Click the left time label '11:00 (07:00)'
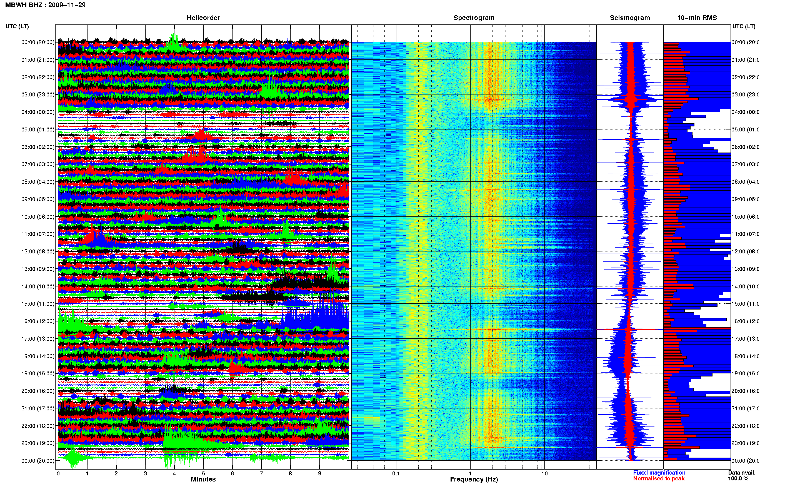This screenshot has width=790, height=494. (38, 234)
